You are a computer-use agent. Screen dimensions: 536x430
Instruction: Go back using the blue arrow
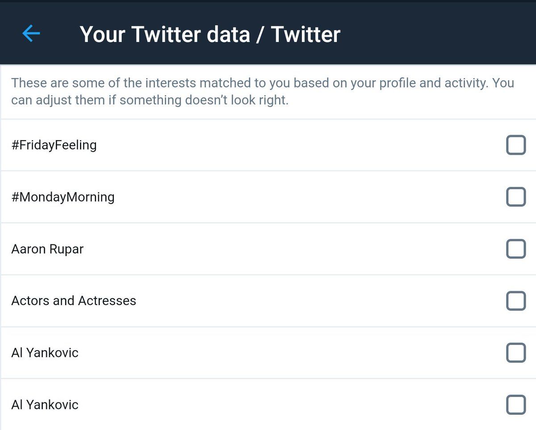pos(31,33)
